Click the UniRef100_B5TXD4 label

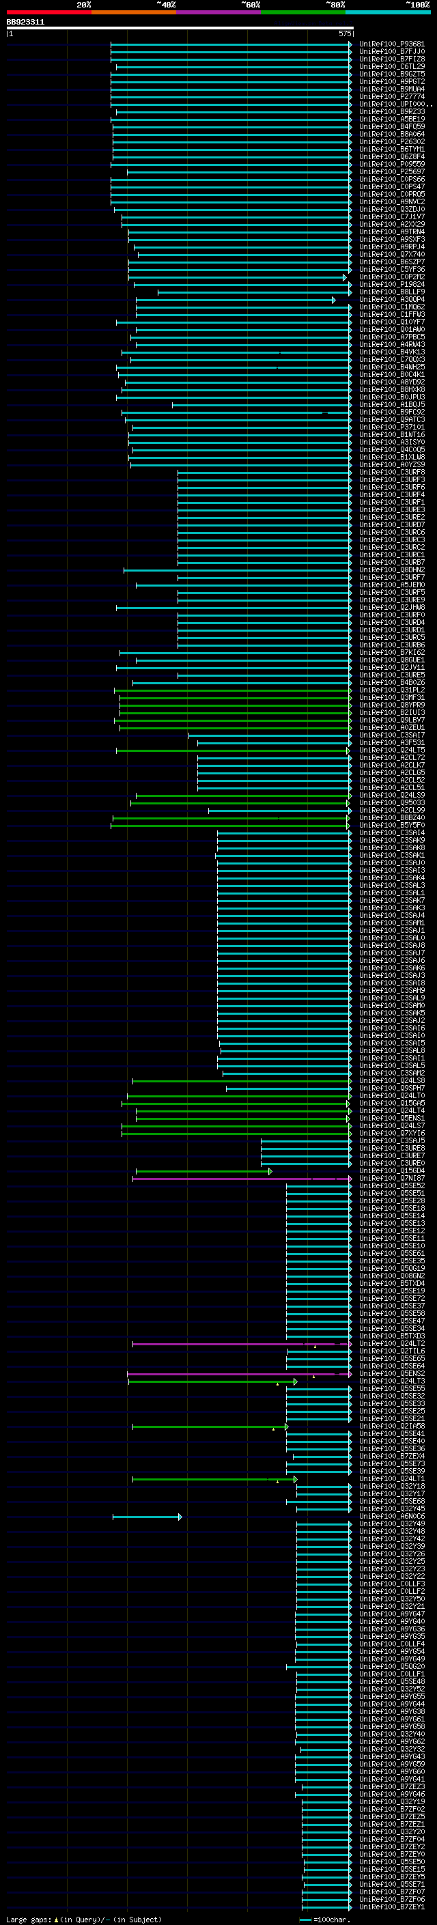pos(392,1284)
